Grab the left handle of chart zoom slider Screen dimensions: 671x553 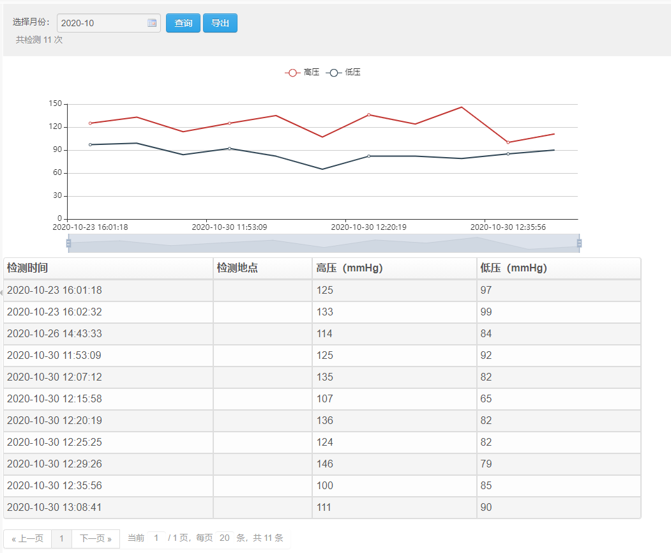click(68, 243)
